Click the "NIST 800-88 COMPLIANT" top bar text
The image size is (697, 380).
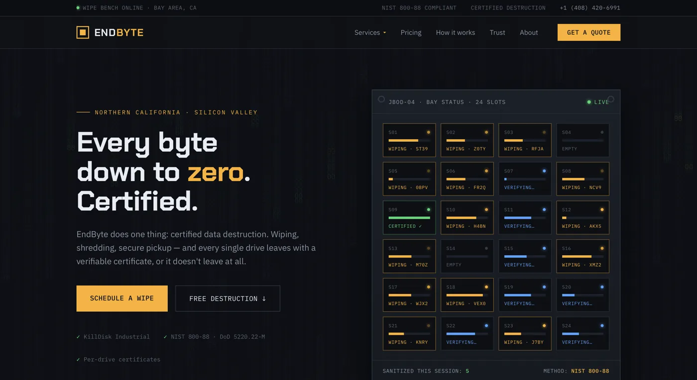point(419,8)
